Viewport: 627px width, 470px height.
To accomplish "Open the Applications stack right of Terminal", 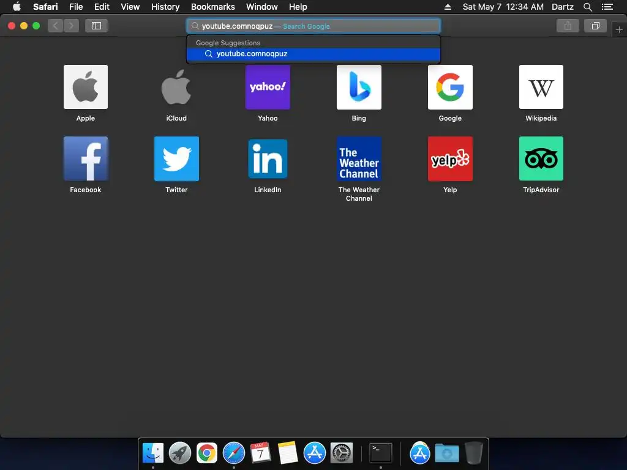I will [420, 453].
